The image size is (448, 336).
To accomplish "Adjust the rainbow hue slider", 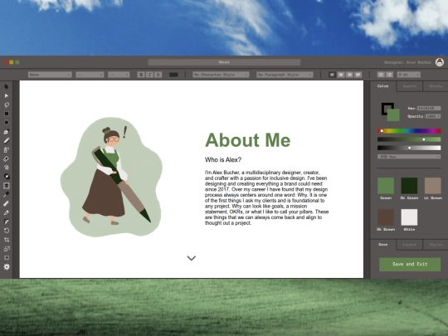I will click(409, 131).
